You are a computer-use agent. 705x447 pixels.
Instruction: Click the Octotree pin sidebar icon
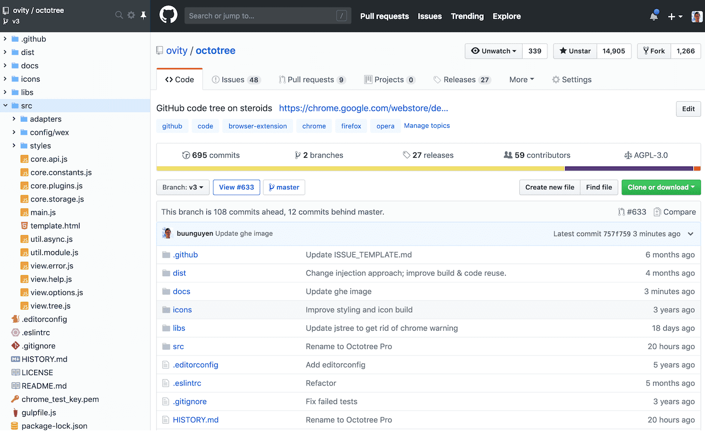[144, 15]
